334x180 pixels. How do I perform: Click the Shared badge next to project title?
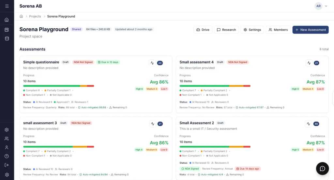pyautogui.click(x=76, y=29)
